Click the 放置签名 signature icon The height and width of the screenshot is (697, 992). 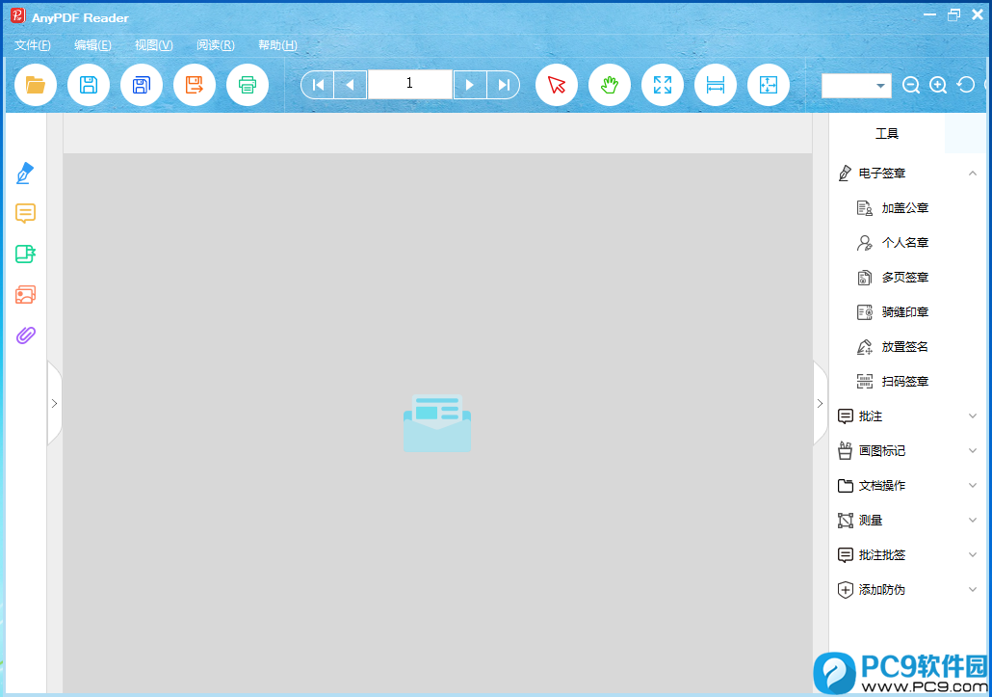point(864,347)
